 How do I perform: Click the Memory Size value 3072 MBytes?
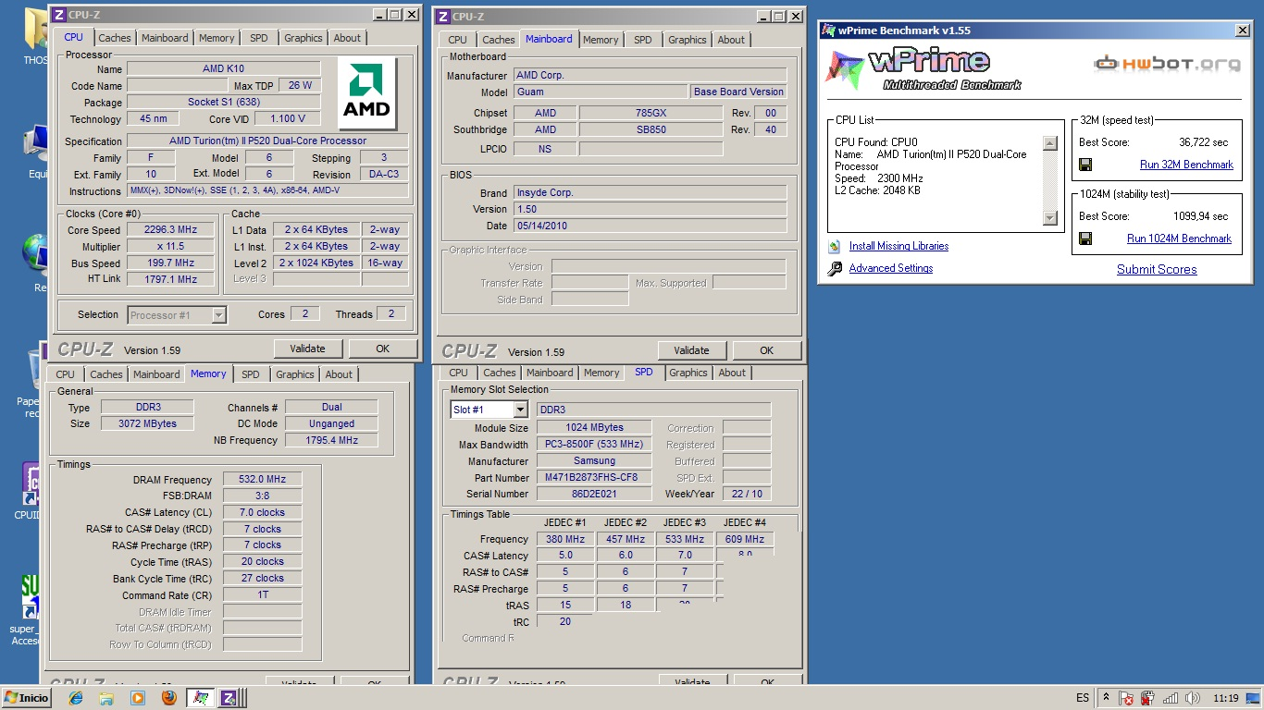click(x=146, y=423)
